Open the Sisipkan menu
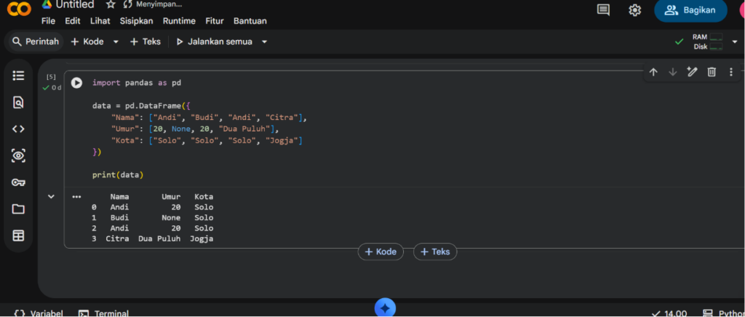This screenshot has height=317, width=745. click(136, 21)
